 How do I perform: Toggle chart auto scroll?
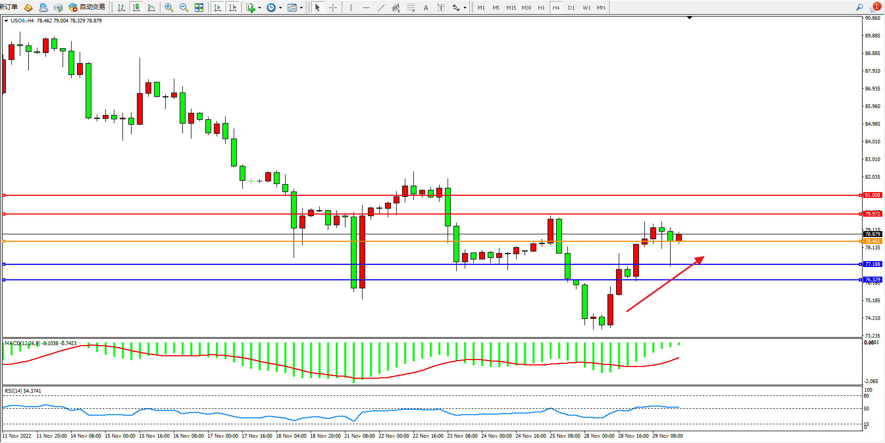click(x=217, y=7)
